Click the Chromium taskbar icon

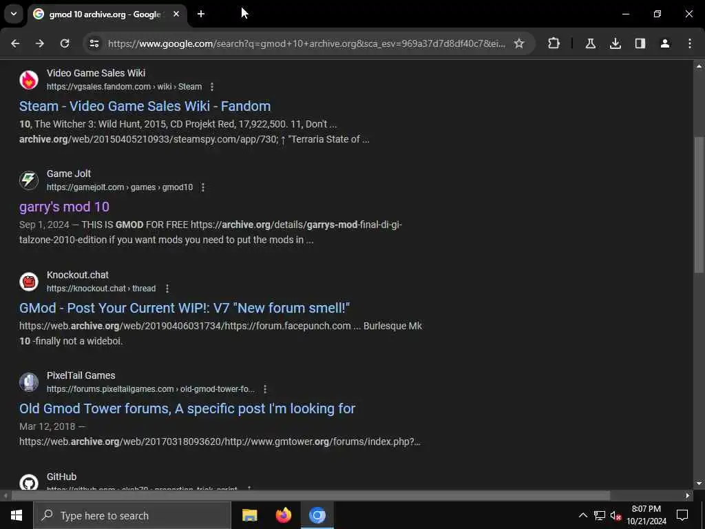tap(317, 515)
